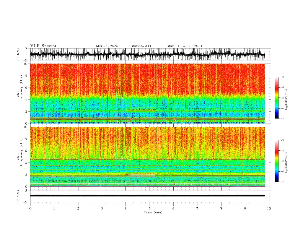This screenshot has height=234, width=303.
Task: Click the "2" kHz tick on ch.2 axis
Action: pyautogui.click(x=27, y=175)
